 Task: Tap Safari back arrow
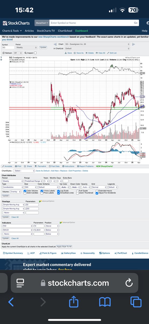(11, 302)
